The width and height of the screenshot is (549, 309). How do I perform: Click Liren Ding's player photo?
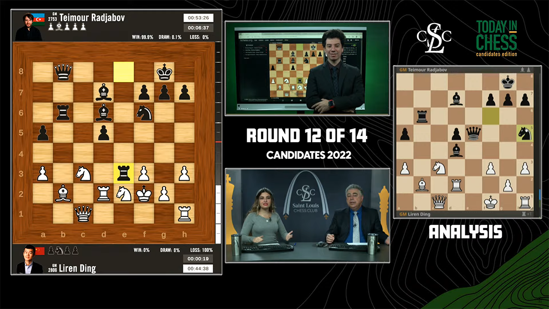click(29, 260)
